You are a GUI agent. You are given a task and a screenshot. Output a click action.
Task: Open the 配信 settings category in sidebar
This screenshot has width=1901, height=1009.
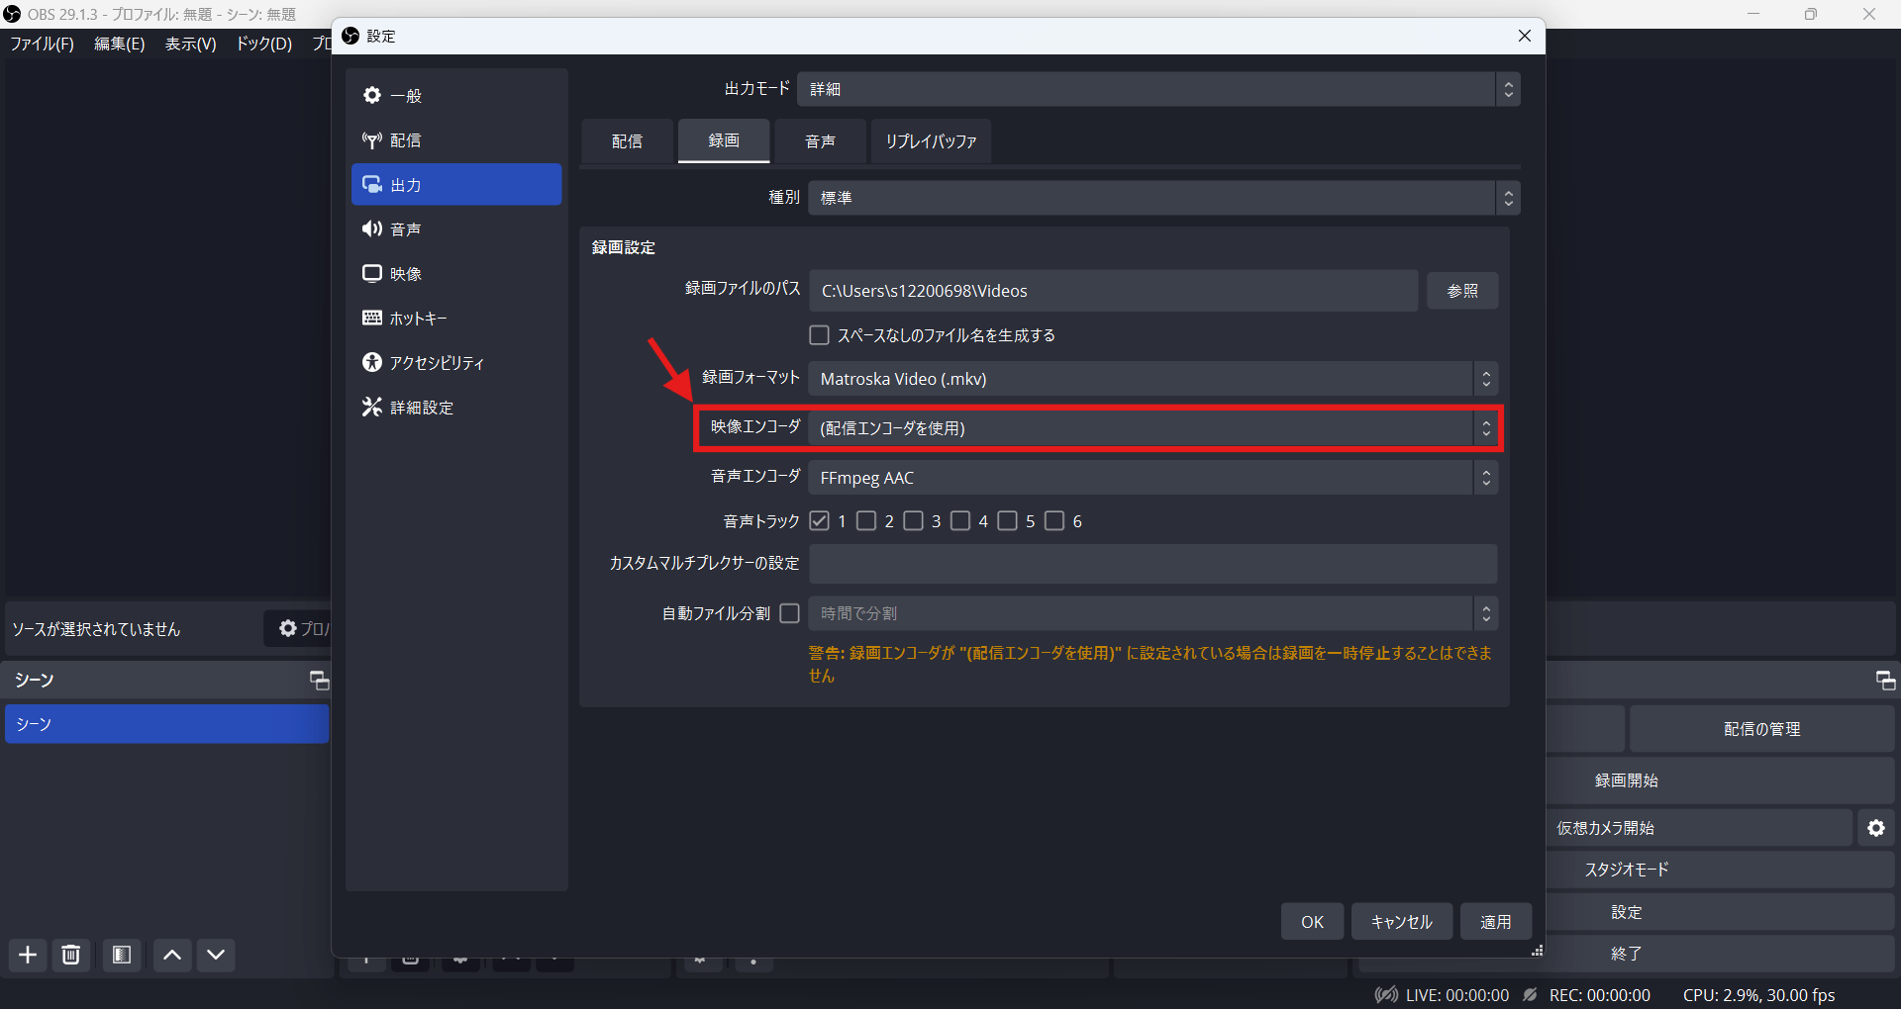point(456,140)
